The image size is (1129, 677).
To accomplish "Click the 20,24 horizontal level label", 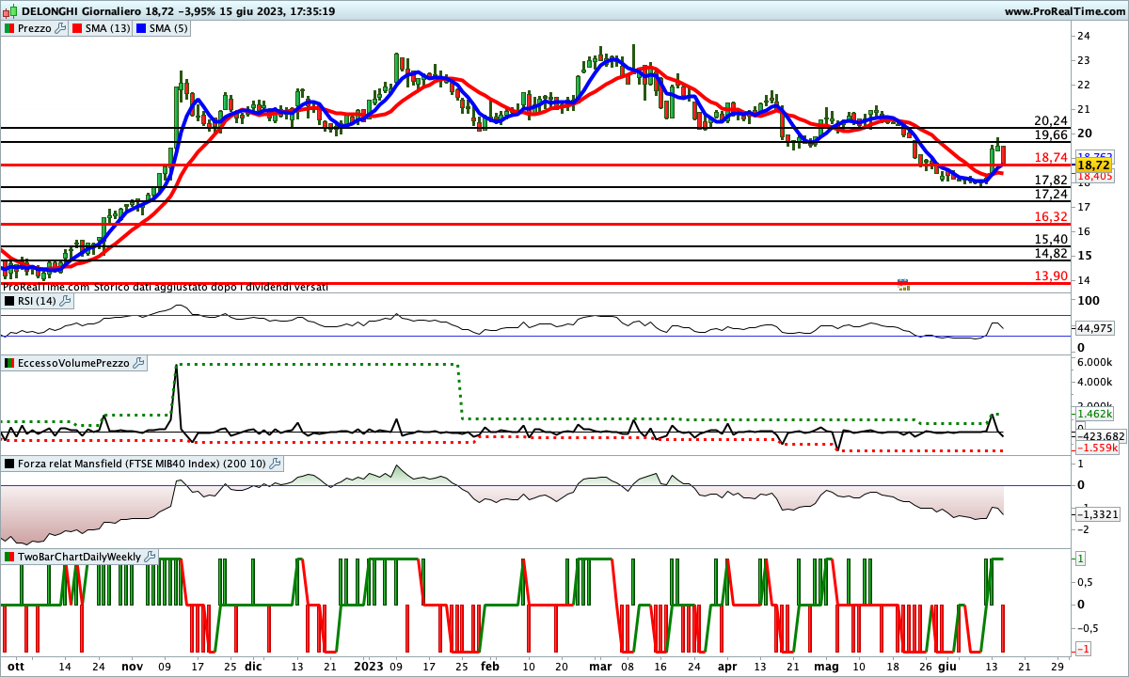I will (x=1051, y=121).
